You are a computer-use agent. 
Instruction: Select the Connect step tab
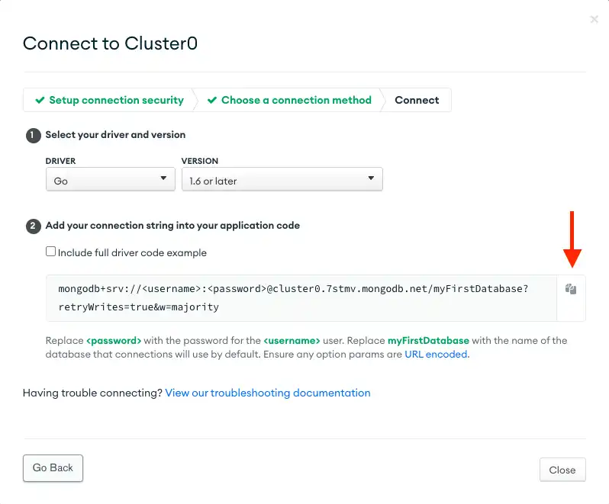pyautogui.click(x=417, y=100)
